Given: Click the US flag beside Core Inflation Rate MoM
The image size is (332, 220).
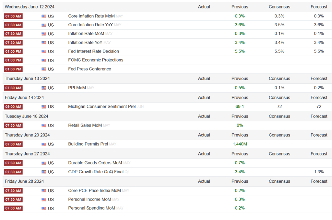Looking at the screenshot, I should (x=44, y=16).
